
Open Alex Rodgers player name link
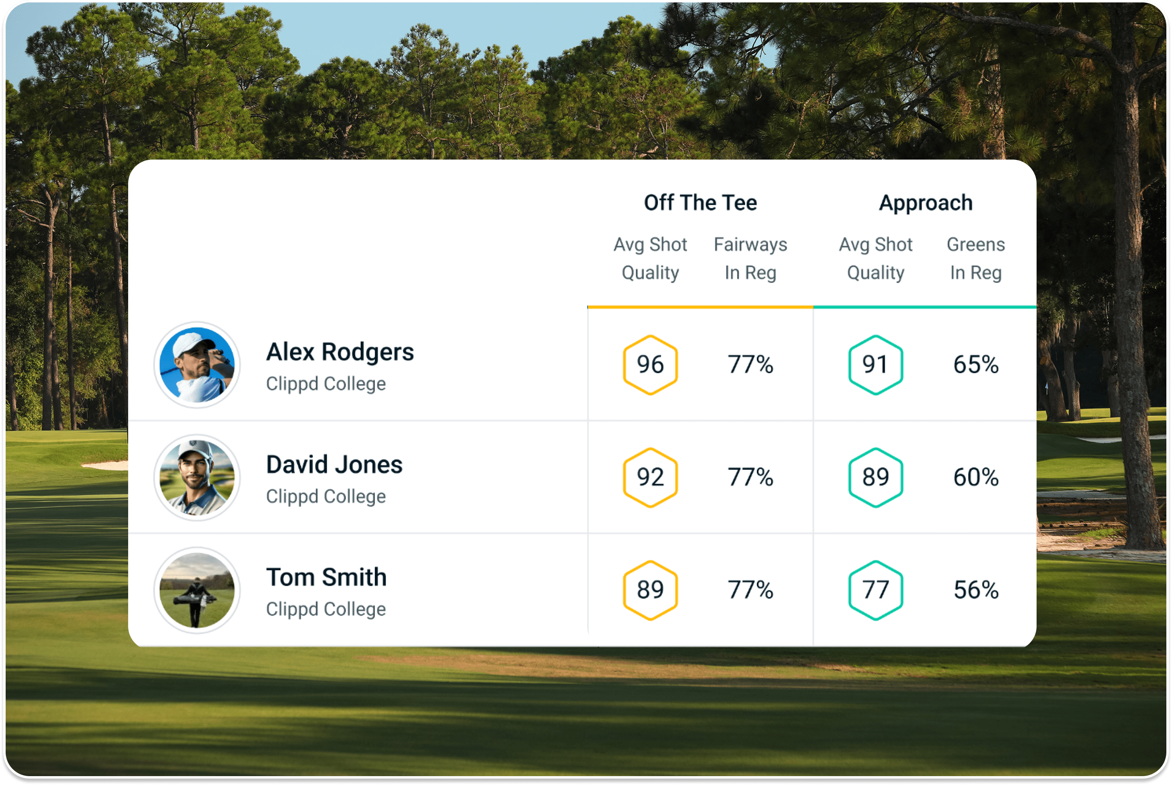340,352
